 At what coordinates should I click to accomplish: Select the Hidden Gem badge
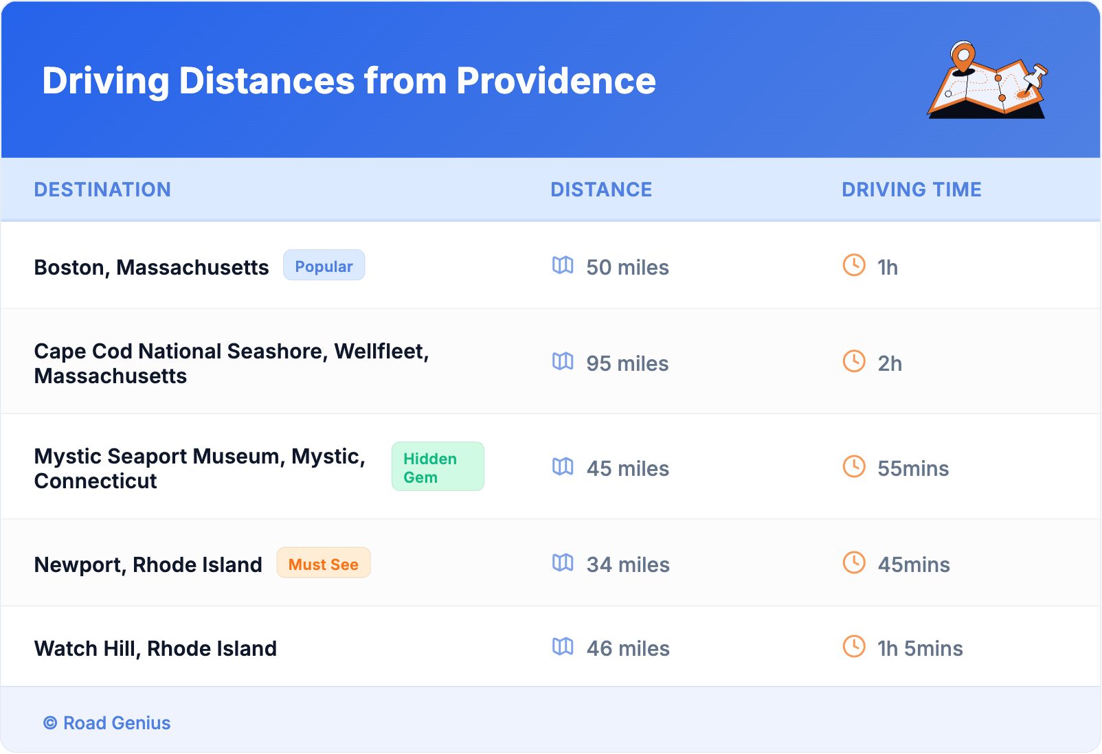(x=438, y=467)
